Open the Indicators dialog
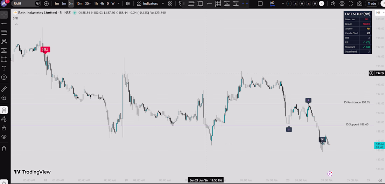The image size is (385, 184). click(x=147, y=4)
